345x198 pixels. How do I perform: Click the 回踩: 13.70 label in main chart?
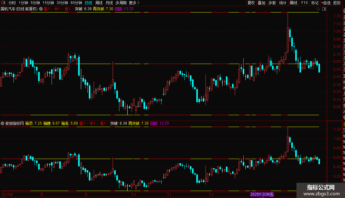click(x=124, y=9)
